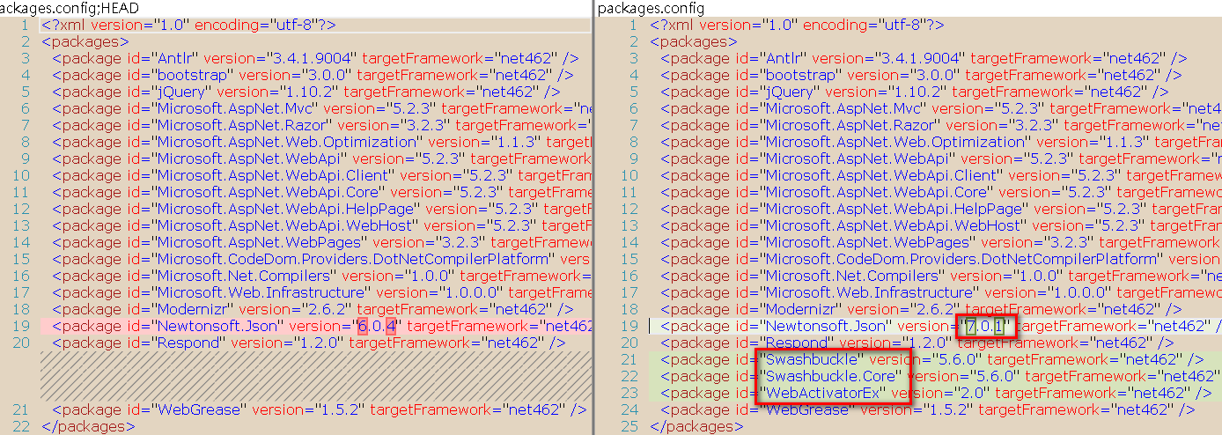The height and width of the screenshot is (435, 1222).
Task: Click the Modernizr line in the right pane
Action: coord(920,310)
